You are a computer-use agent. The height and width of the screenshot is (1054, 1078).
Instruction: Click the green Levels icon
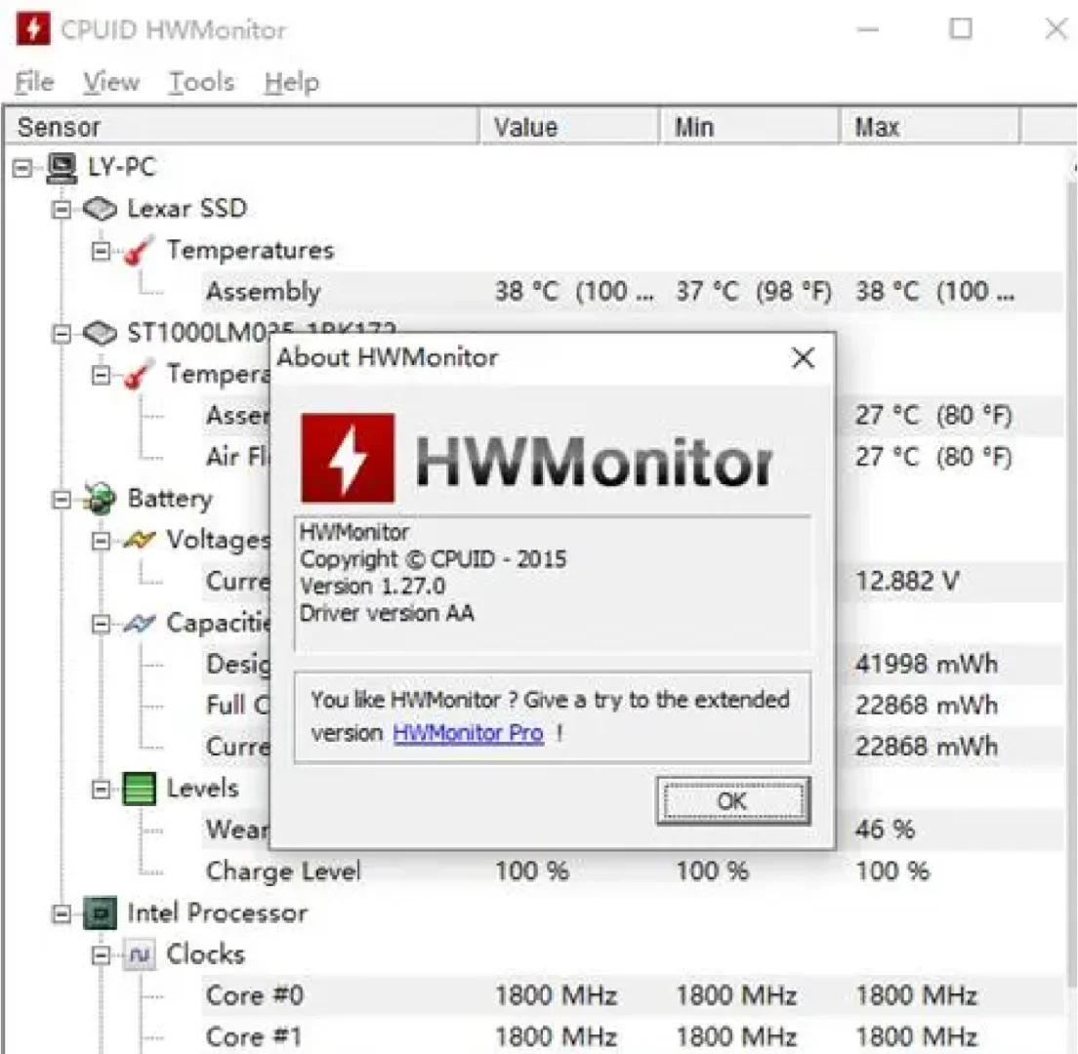coord(139,789)
